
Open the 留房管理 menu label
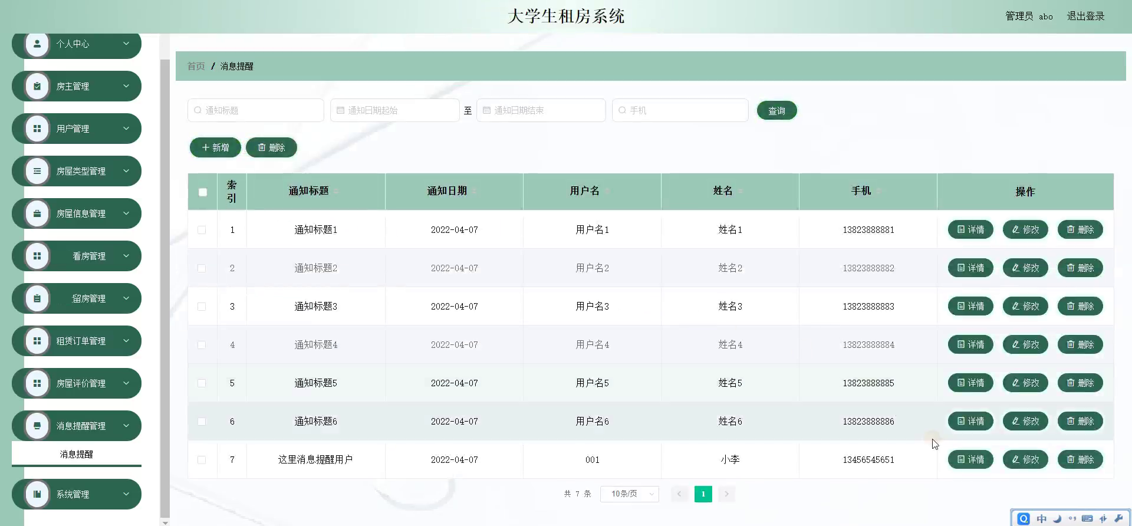(89, 298)
